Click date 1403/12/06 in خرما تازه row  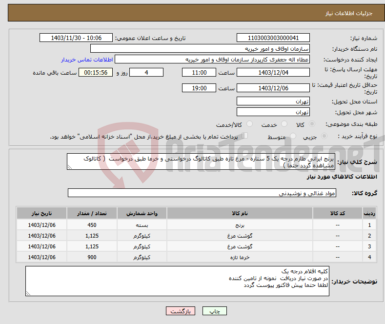pos(42,258)
